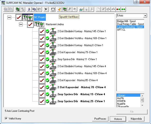
Task: Select the NC Projekt tree label
Action: [x=40, y=17]
